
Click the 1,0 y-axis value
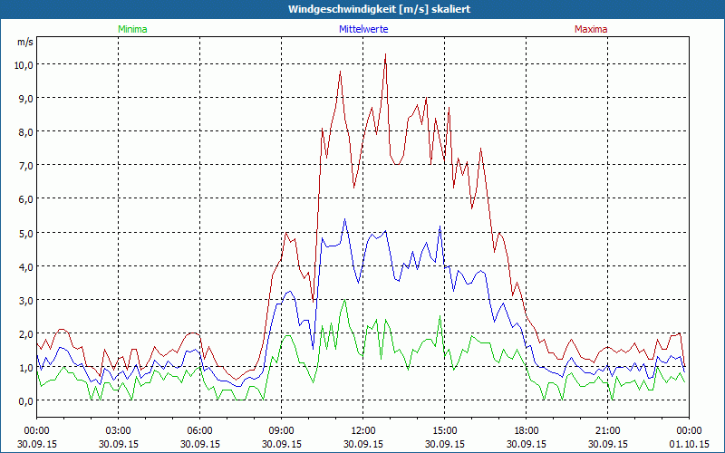tap(24, 367)
